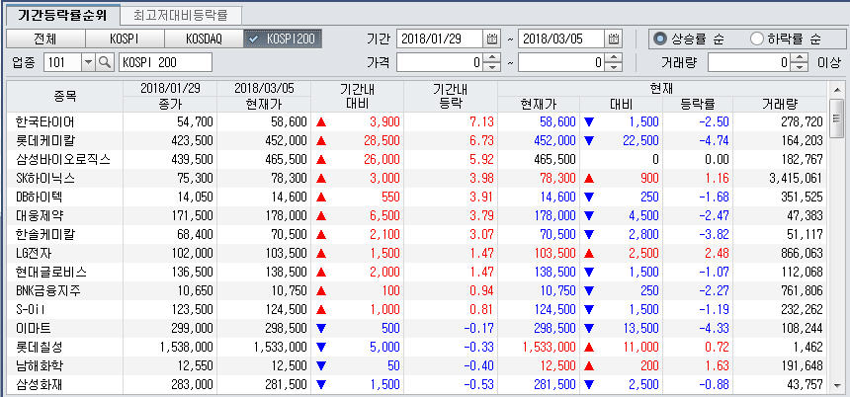Expand the sector code 101 dropdown
Viewport: 850px width, 397px height.
pos(88,63)
